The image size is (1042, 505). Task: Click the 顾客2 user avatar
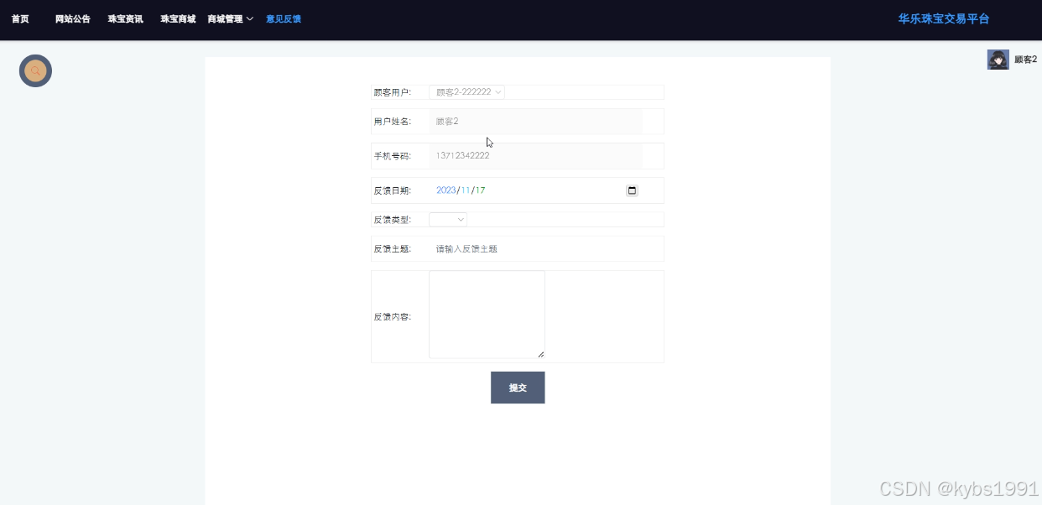point(998,60)
